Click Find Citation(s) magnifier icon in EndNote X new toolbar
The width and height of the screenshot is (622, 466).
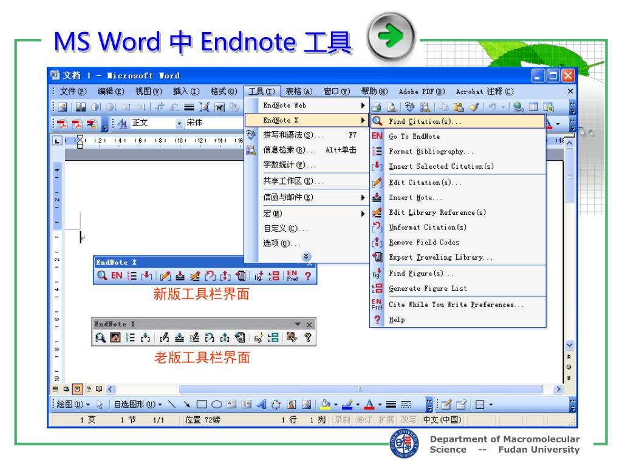tap(102, 275)
